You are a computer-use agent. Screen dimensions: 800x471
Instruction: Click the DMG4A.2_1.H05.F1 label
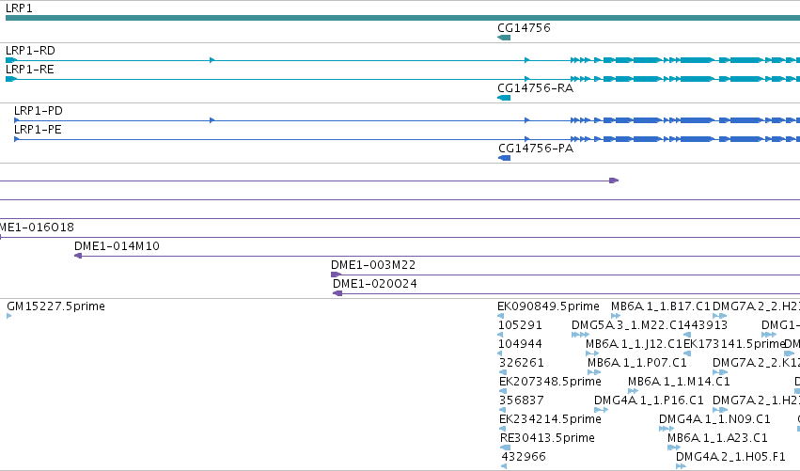click(730, 457)
